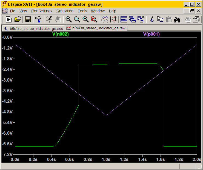This screenshot has height=170, width=203.
Task: Open the Help menu
Action: 113,11
